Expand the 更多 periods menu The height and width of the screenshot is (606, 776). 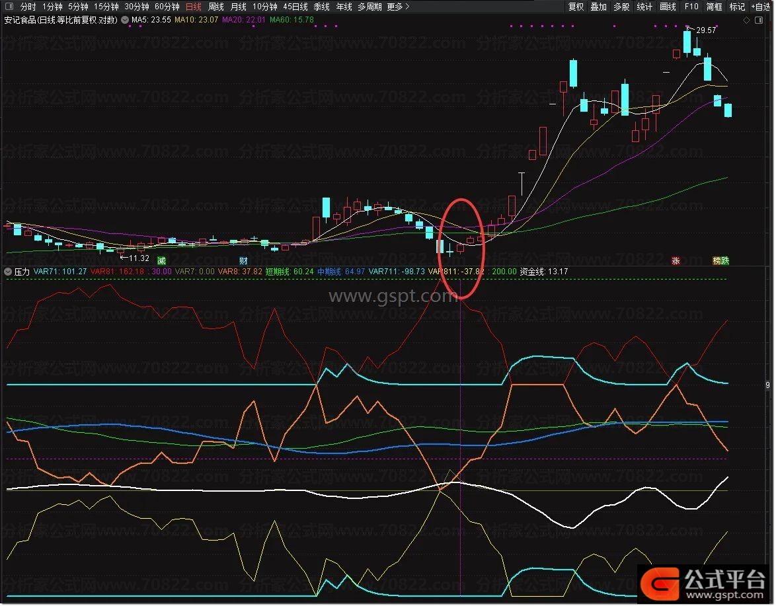398,7
